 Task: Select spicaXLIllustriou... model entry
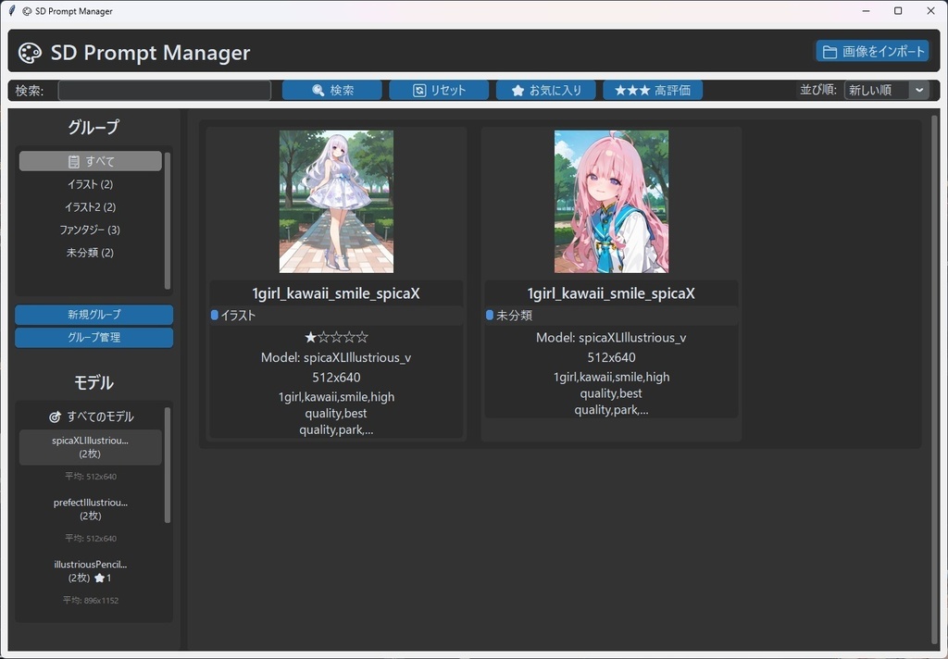(x=91, y=447)
